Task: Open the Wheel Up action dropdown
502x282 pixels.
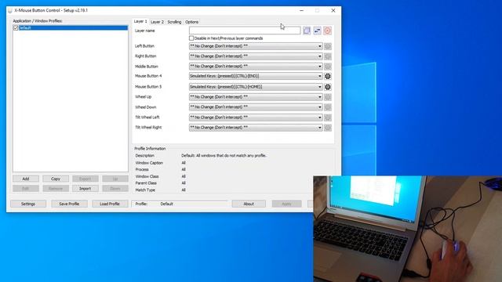Action: pos(256,97)
